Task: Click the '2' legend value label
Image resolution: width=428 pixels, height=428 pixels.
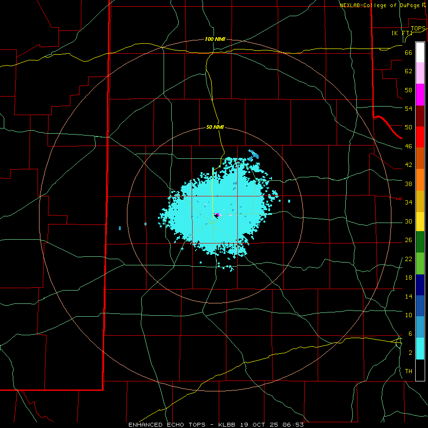Action: coord(410,353)
